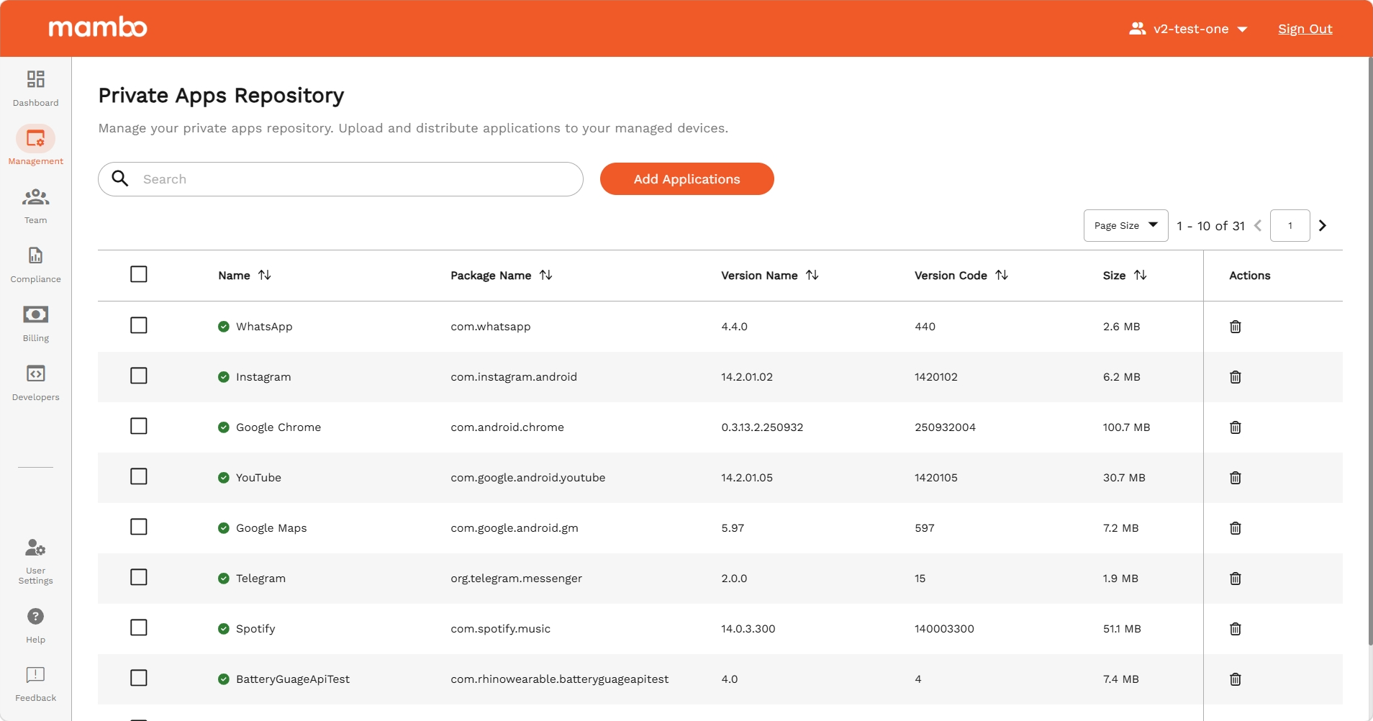The height and width of the screenshot is (721, 1373).
Task: Click the page vertical scrollbar
Action: click(x=1369, y=353)
